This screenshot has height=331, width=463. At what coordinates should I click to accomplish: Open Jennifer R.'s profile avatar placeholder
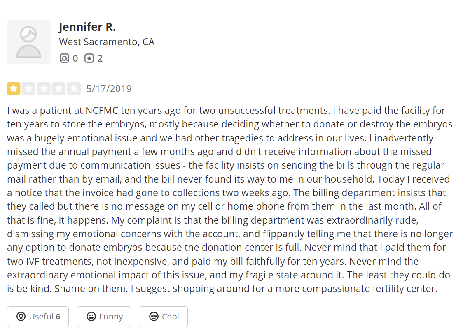(28, 42)
